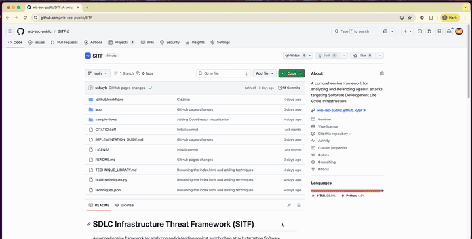Open the create new plus dropdown

(x=407, y=31)
